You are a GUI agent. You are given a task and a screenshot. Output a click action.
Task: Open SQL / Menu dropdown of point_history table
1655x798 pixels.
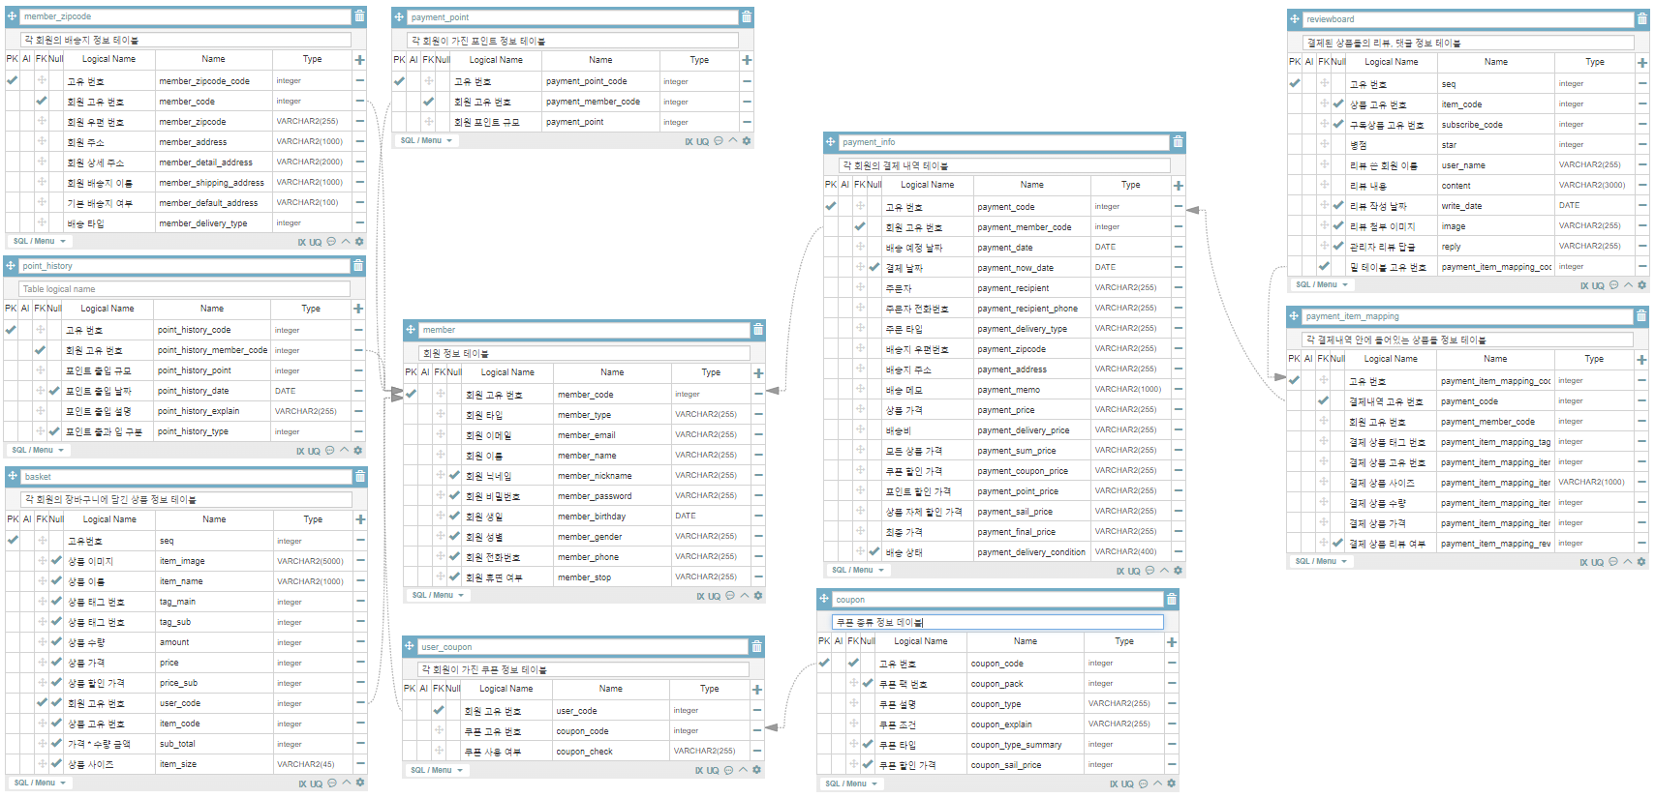click(x=38, y=451)
